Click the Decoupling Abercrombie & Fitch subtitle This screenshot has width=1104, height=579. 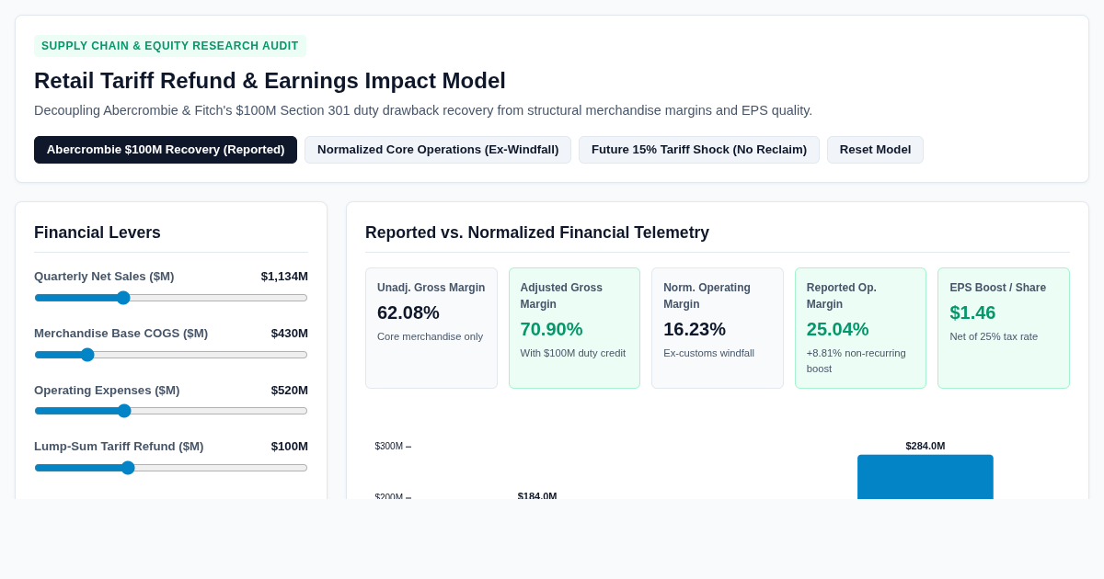coord(423,110)
